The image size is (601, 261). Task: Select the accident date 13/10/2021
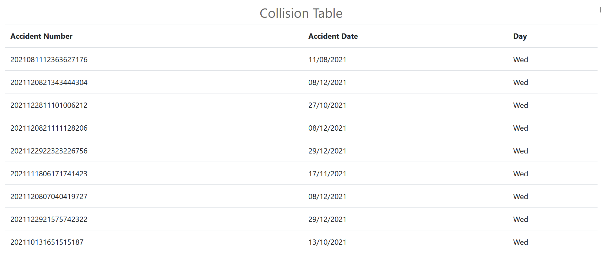[327, 242]
